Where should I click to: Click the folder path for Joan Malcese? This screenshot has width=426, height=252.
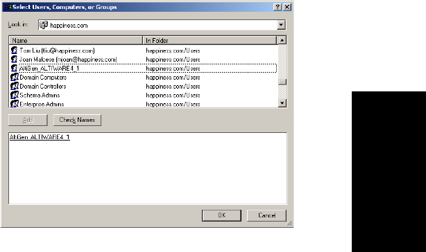(173, 60)
